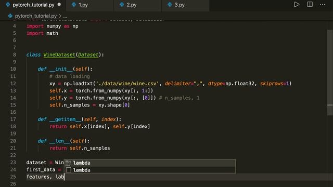
Task: Click 'return self.x[index], self.y[index]' line
Action: [x=99, y=127]
